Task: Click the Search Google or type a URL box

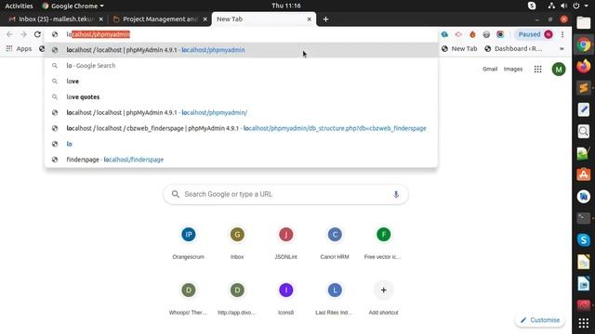Action: (285, 194)
